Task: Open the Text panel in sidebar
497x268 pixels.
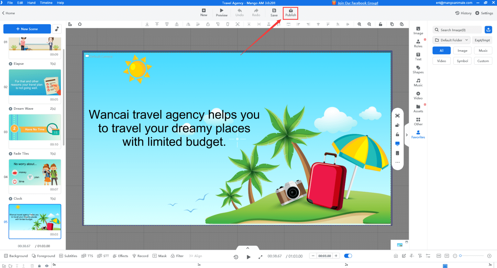Action: (418, 56)
